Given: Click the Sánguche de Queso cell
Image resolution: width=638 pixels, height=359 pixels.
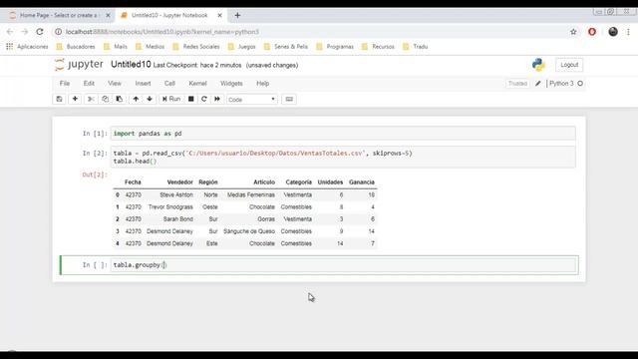Looking at the screenshot, I should coord(249,231).
